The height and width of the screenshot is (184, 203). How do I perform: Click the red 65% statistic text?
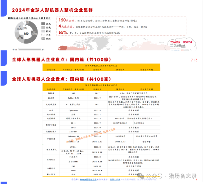point(63,33)
